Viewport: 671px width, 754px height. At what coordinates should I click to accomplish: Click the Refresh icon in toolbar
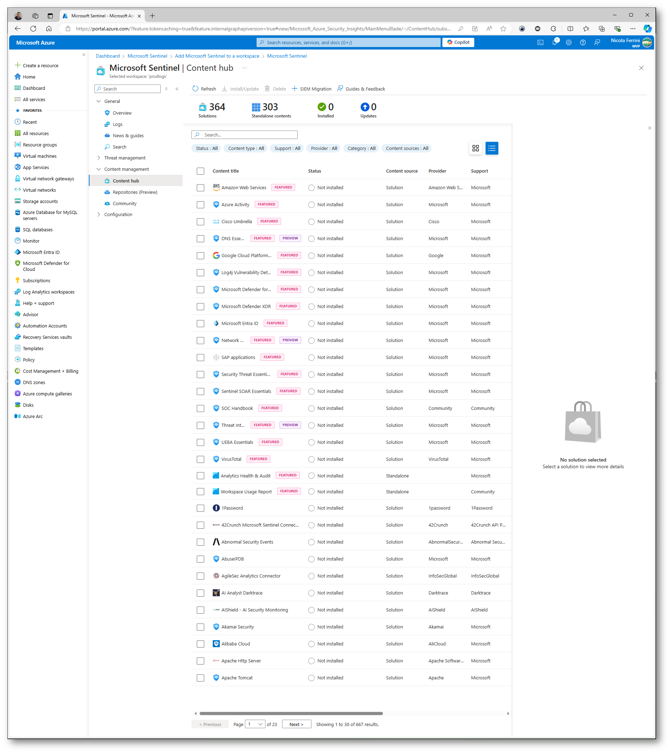[195, 88]
